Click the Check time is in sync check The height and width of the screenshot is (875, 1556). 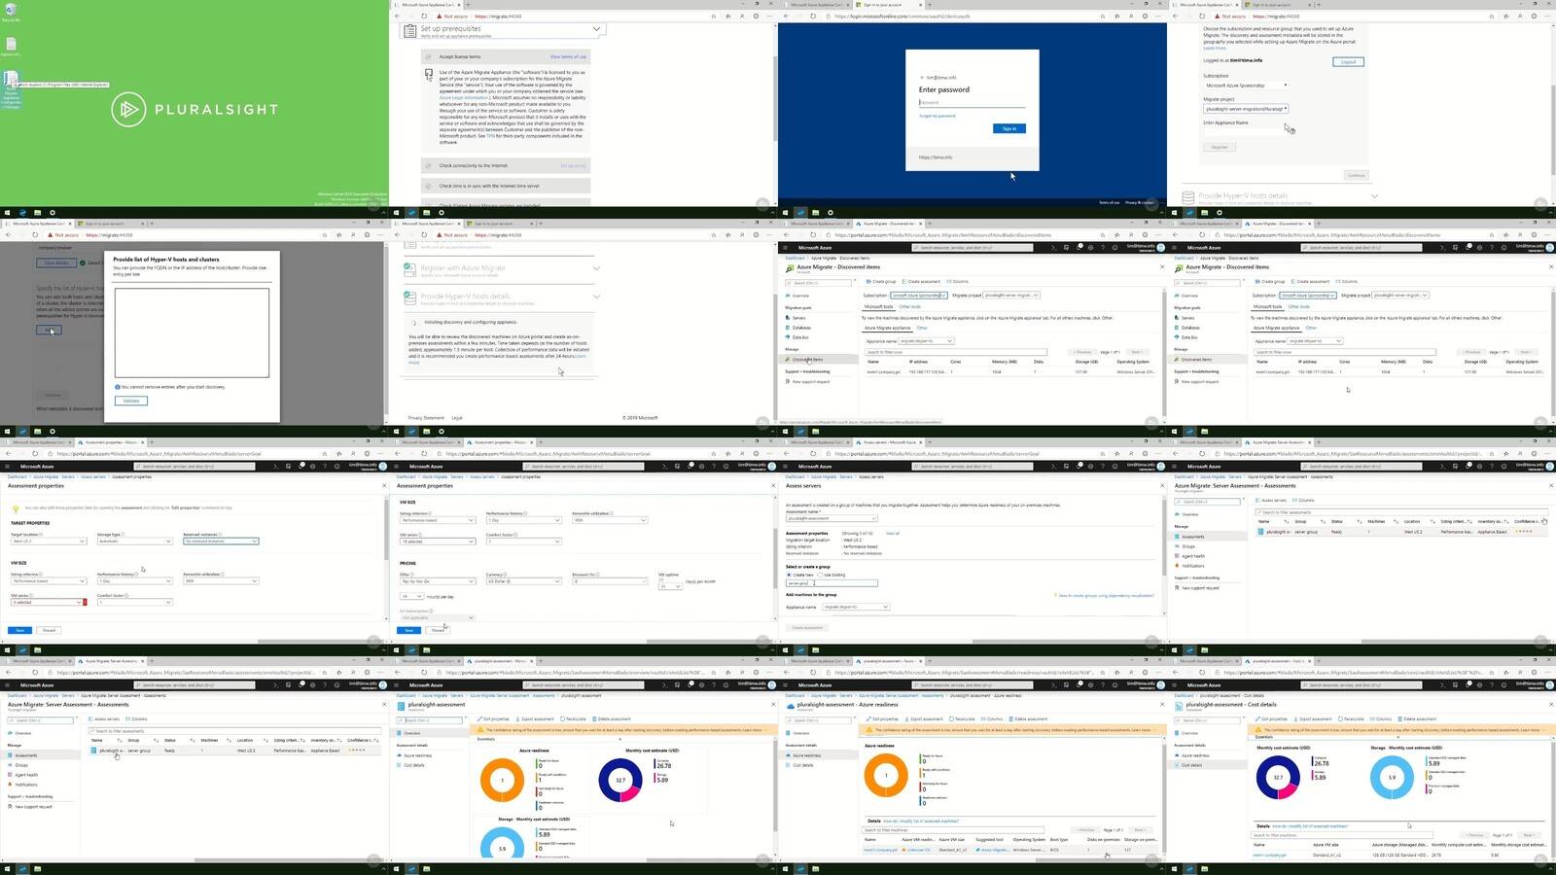point(505,186)
